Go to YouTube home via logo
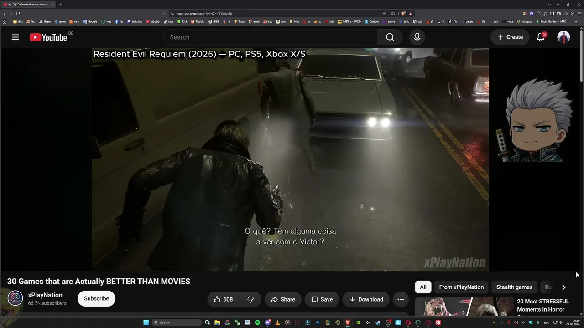 point(48,37)
